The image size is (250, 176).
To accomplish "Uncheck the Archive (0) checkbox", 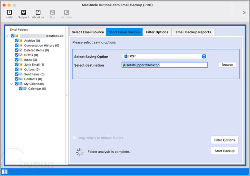I will [17, 41].
